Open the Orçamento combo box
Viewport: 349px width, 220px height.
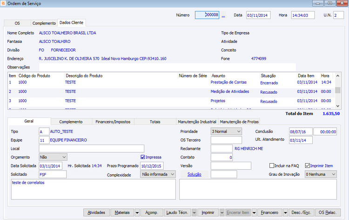coord(53,157)
